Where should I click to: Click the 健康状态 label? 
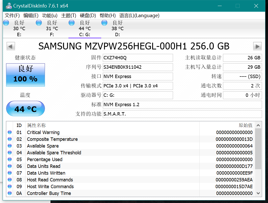[x=25, y=58]
